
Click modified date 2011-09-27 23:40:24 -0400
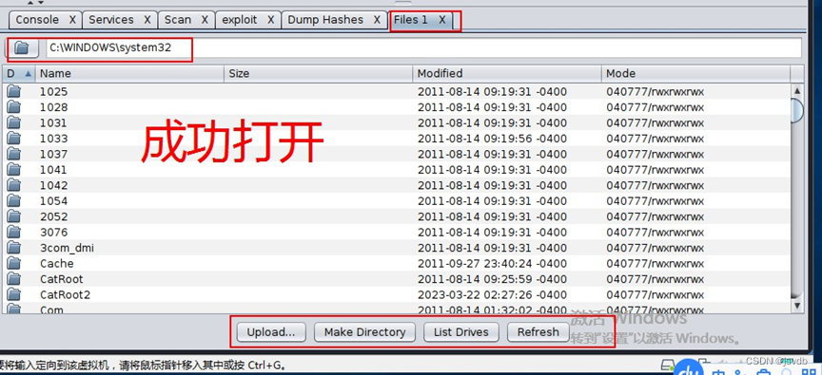(492, 263)
